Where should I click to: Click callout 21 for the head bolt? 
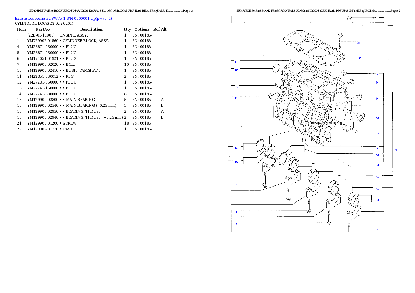[x=359, y=42]
